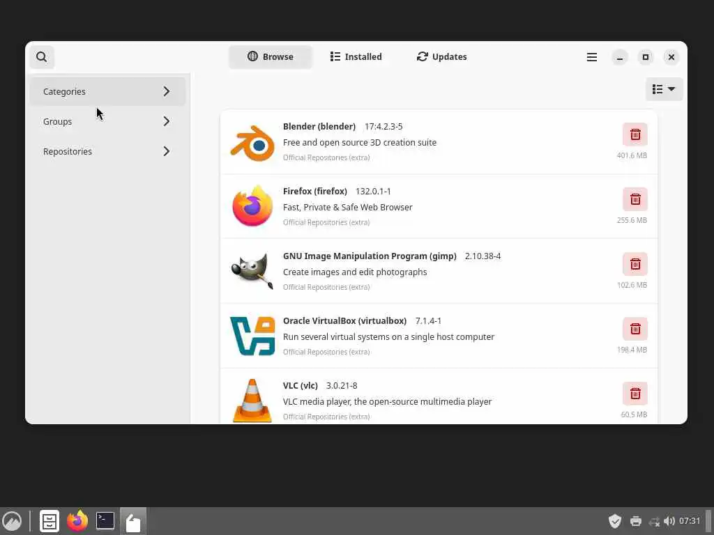Click the Firefox application logo in the list
Viewport: 714px width, 535px height.
(252, 206)
